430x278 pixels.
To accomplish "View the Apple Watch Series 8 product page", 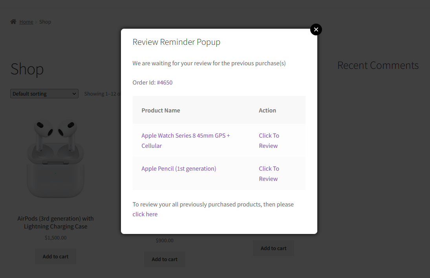I will point(185,135).
